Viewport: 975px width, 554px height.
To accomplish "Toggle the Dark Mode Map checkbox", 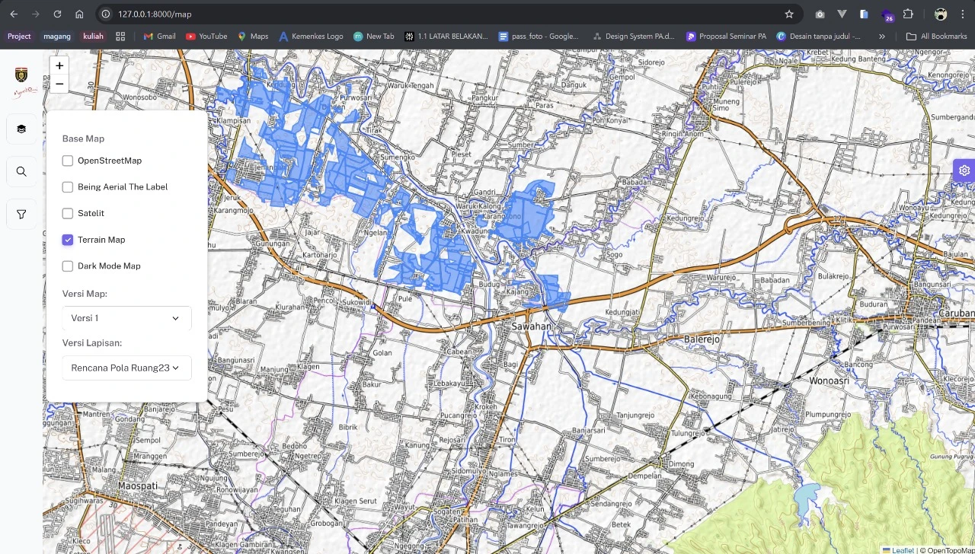I will 68,266.
